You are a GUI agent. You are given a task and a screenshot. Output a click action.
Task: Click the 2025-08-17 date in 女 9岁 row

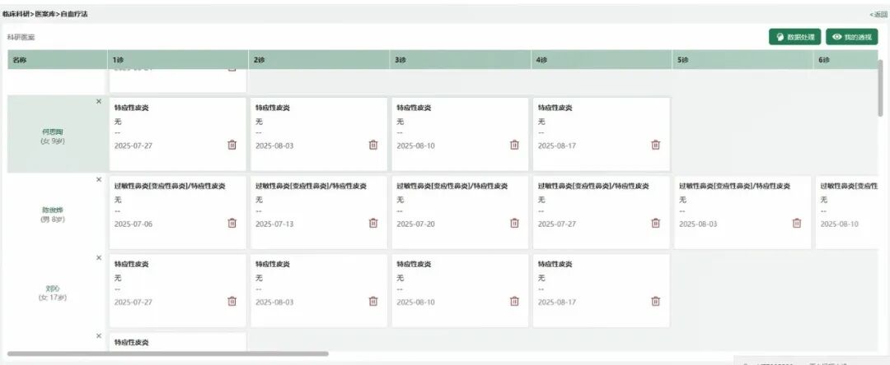(557, 146)
